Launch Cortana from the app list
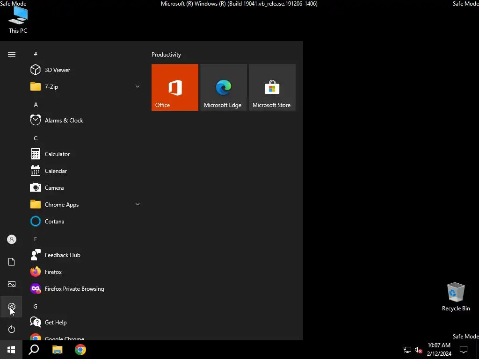The width and height of the screenshot is (479, 359). pos(85,221)
